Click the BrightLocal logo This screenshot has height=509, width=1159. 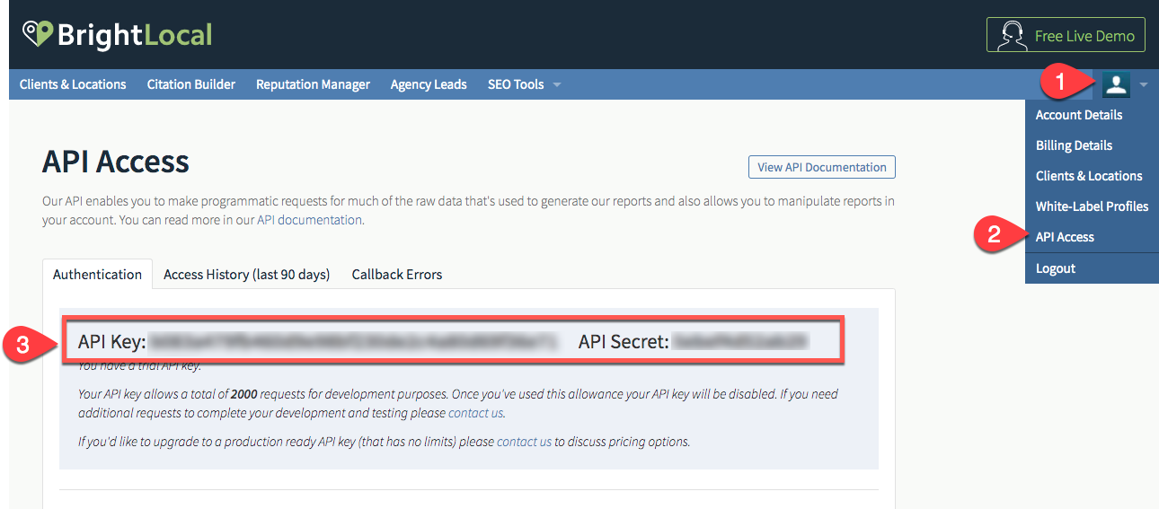(118, 35)
